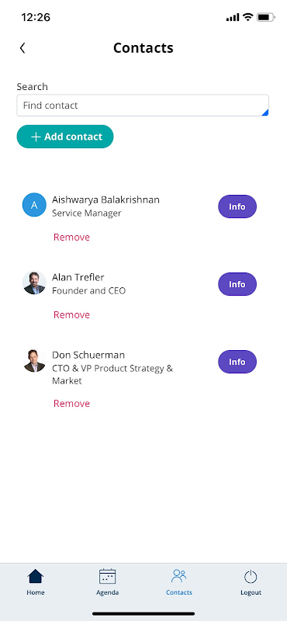The height and width of the screenshot is (621, 287).
Task: Tap the Add contact button
Action: coord(65,137)
